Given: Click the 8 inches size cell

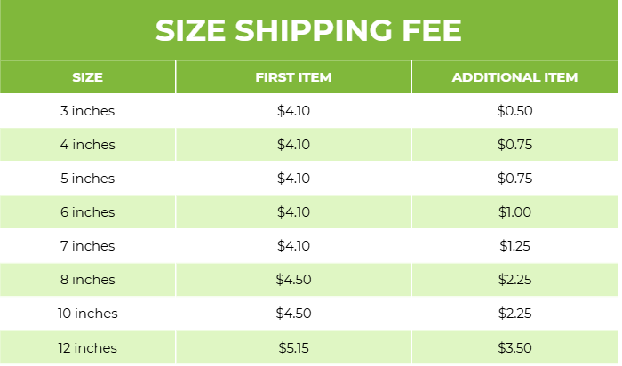Looking at the screenshot, I should (87, 280).
